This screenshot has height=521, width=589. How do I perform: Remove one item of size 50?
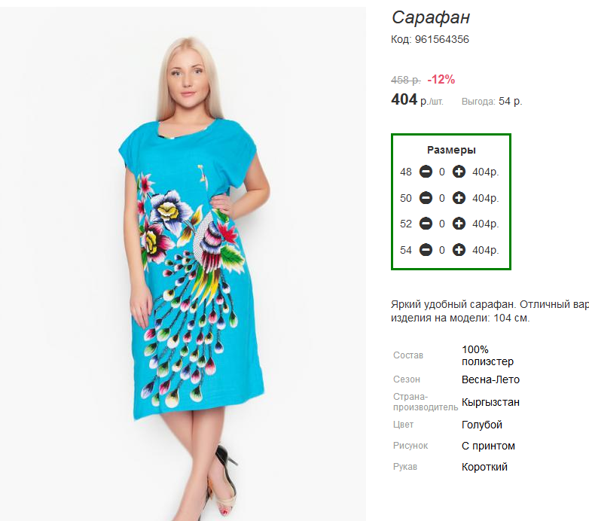pos(426,198)
